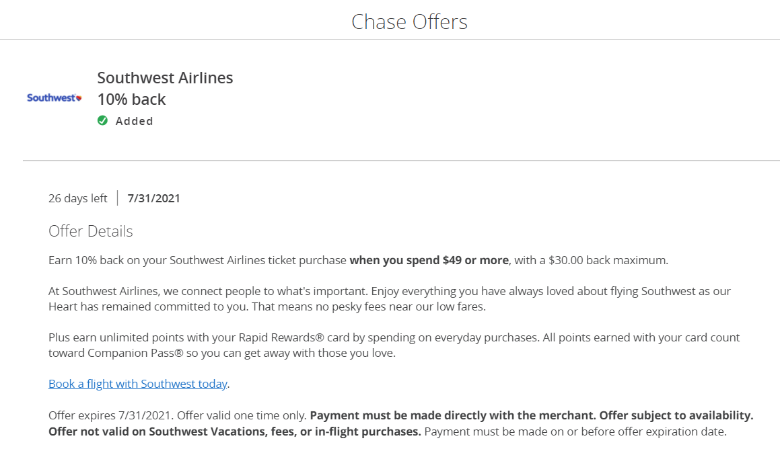Click the red heart in the Southwest logo
The image size is (780, 455).
click(x=80, y=99)
